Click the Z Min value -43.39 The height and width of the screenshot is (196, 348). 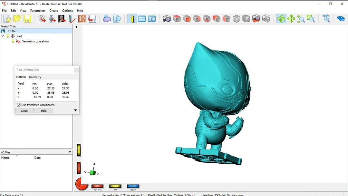[36, 97]
